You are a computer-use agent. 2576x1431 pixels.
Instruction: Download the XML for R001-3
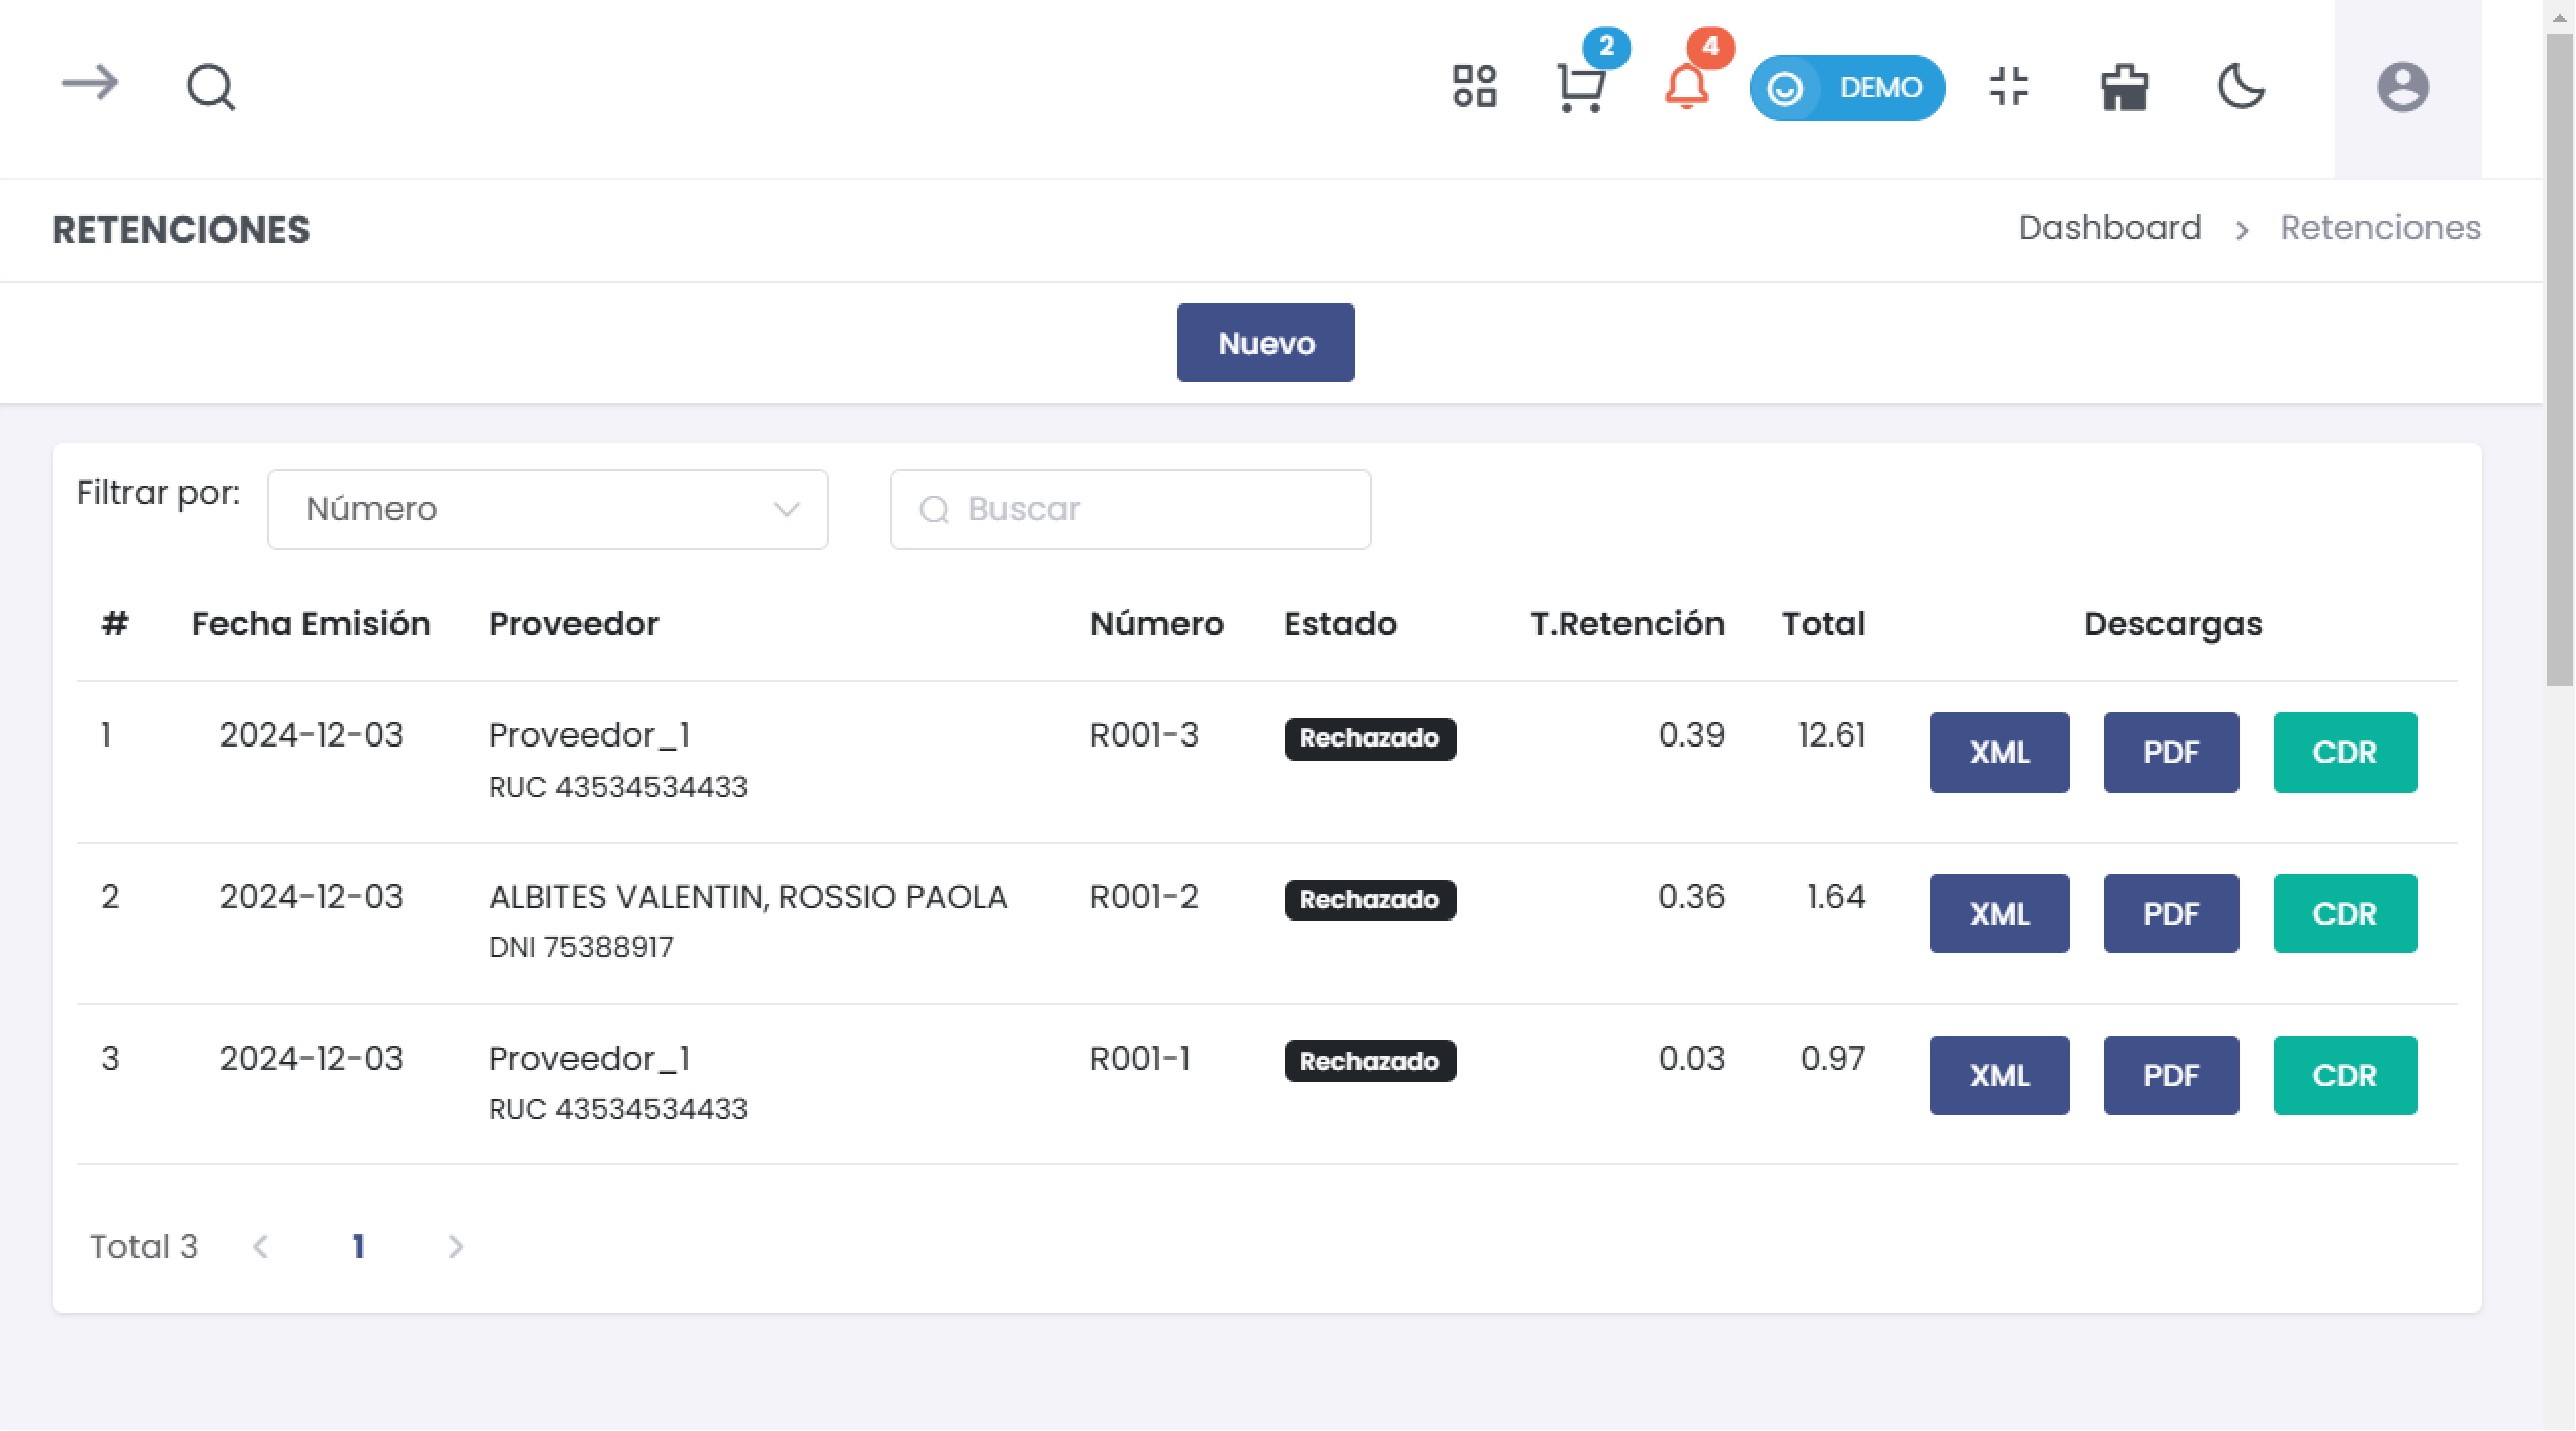click(x=1998, y=752)
